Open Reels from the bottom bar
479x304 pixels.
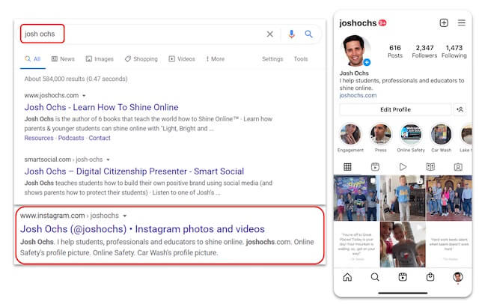[403, 277]
